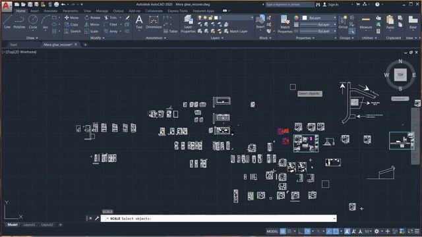Open the Manage ribbon tab
Image resolution: width=422 pixels, height=237 pixels.
(x=102, y=11)
